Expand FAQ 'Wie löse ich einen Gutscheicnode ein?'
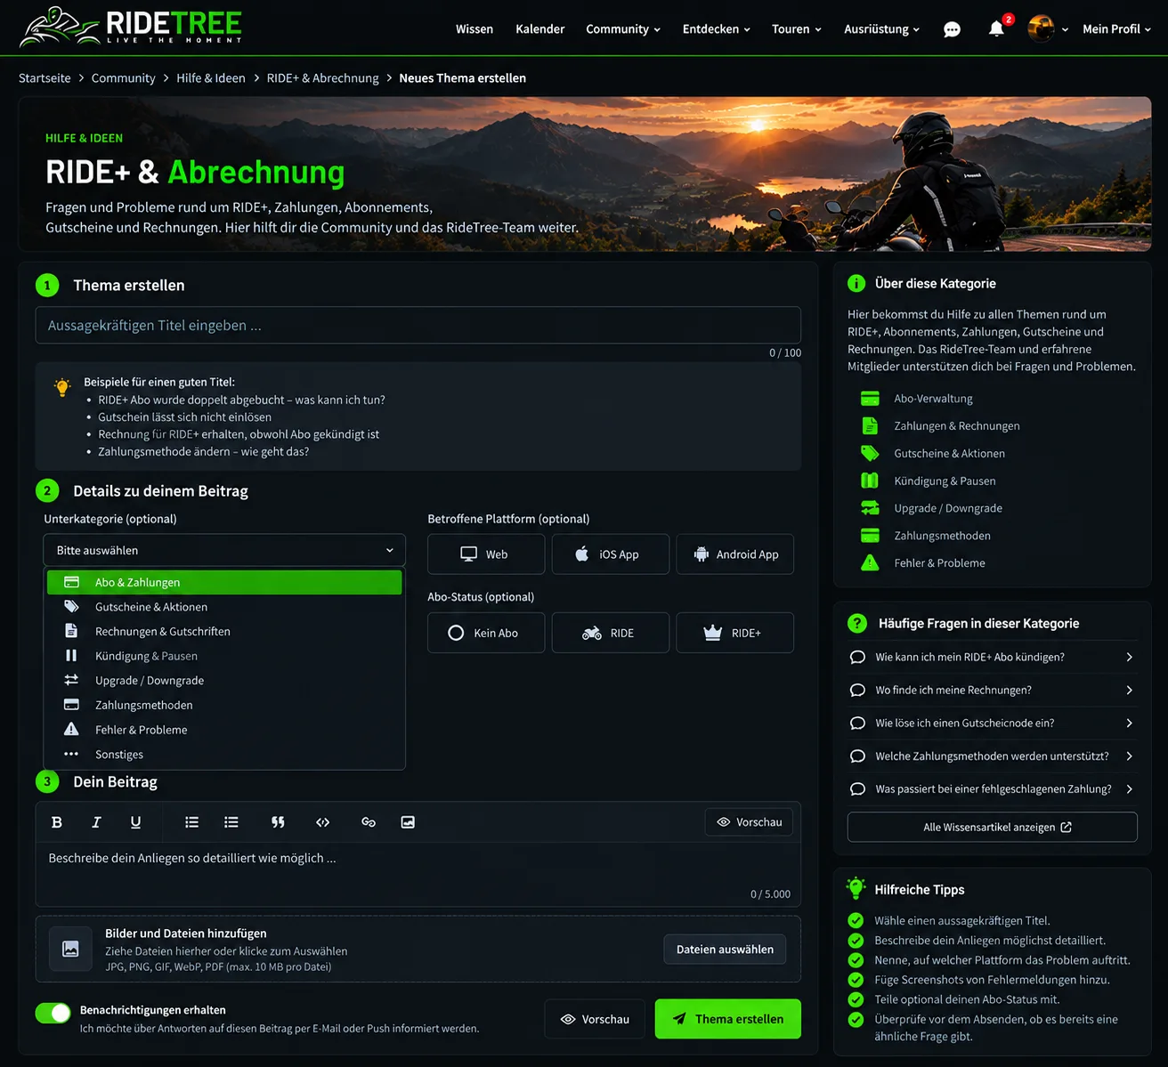The image size is (1168, 1067). 993,723
